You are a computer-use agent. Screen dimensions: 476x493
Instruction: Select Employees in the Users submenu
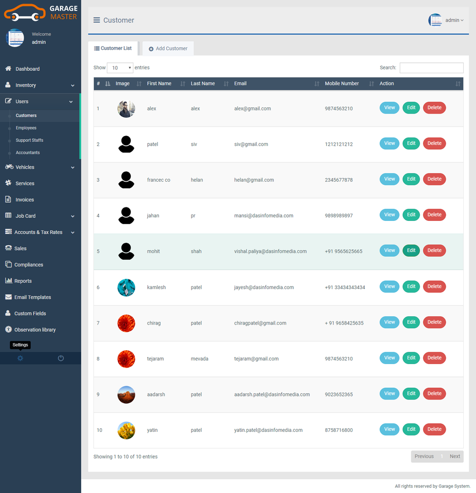tap(26, 128)
